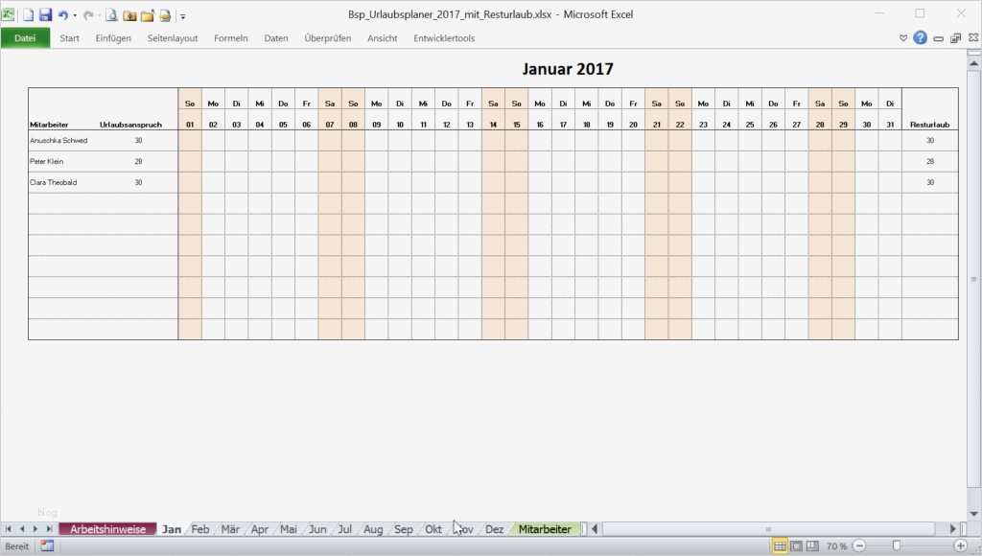The width and height of the screenshot is (982, 556).
Task: Select Page Layout view in the status bar
Action: pyautogui.click(x=798, y=546)
